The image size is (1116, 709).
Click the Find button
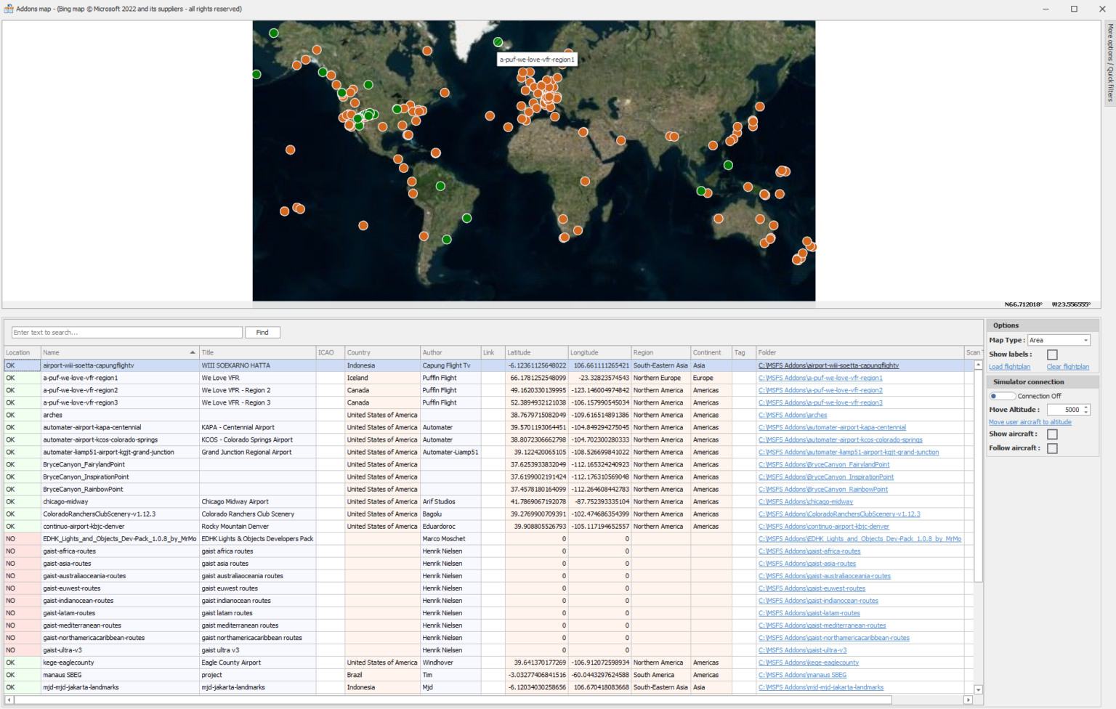pyautogui.click(x=262, y=332)
